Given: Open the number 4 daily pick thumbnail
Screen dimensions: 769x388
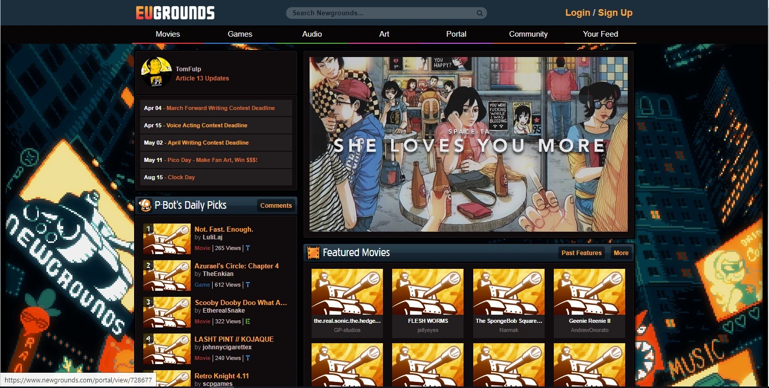Looking at the screenshot, I should point(167,349).
